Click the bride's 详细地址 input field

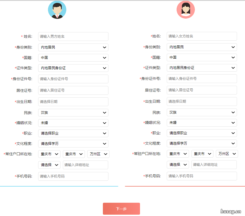(x=214, y=165)
